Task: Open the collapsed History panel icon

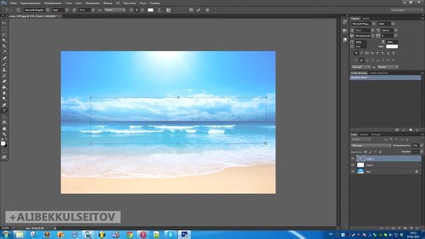Action: 345,22
